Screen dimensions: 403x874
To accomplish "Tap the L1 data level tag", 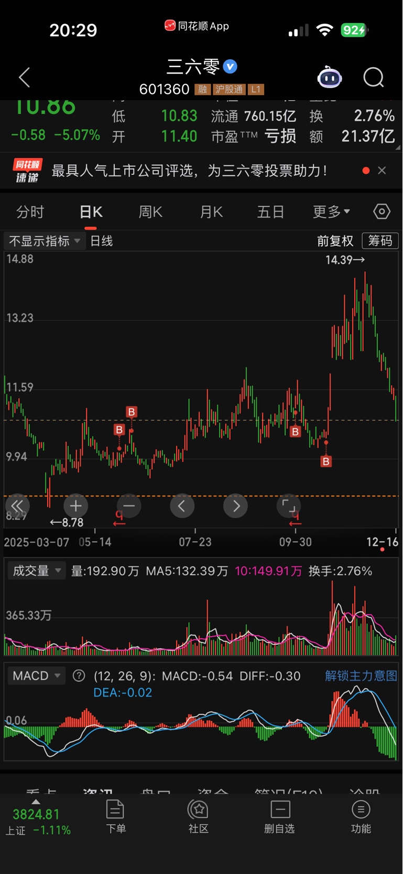I will 256,89.
